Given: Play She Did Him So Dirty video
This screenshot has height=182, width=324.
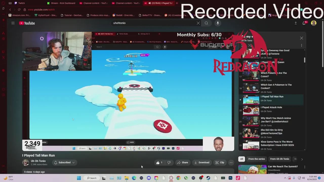Looking at the screenshot, I should click(x=271, y=133).
